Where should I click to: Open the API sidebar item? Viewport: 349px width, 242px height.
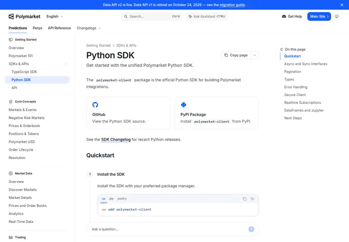point(14,88)
